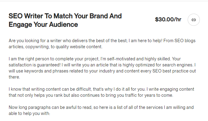The width and height of the screenshot is (208, 121).
Task: Click the 'satisfaction is guaranteed!' text
Action: coord(35,65)
